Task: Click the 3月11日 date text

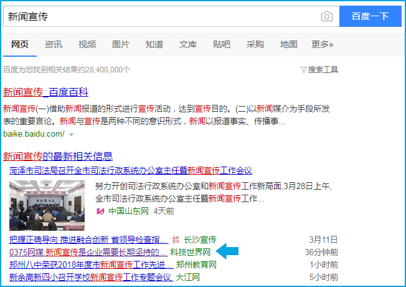Action: point(323,240)
